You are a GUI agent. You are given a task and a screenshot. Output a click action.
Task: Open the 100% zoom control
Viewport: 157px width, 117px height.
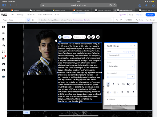[129, 20]
